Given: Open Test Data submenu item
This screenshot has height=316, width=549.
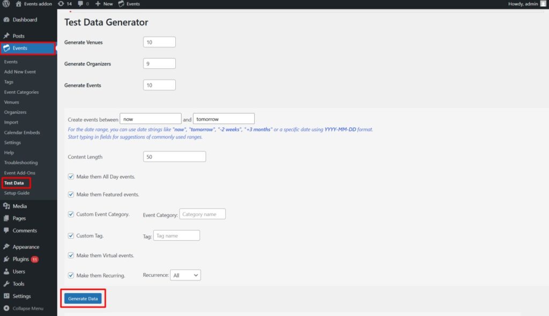Looking at the screenshot, I should click(14, 183).
